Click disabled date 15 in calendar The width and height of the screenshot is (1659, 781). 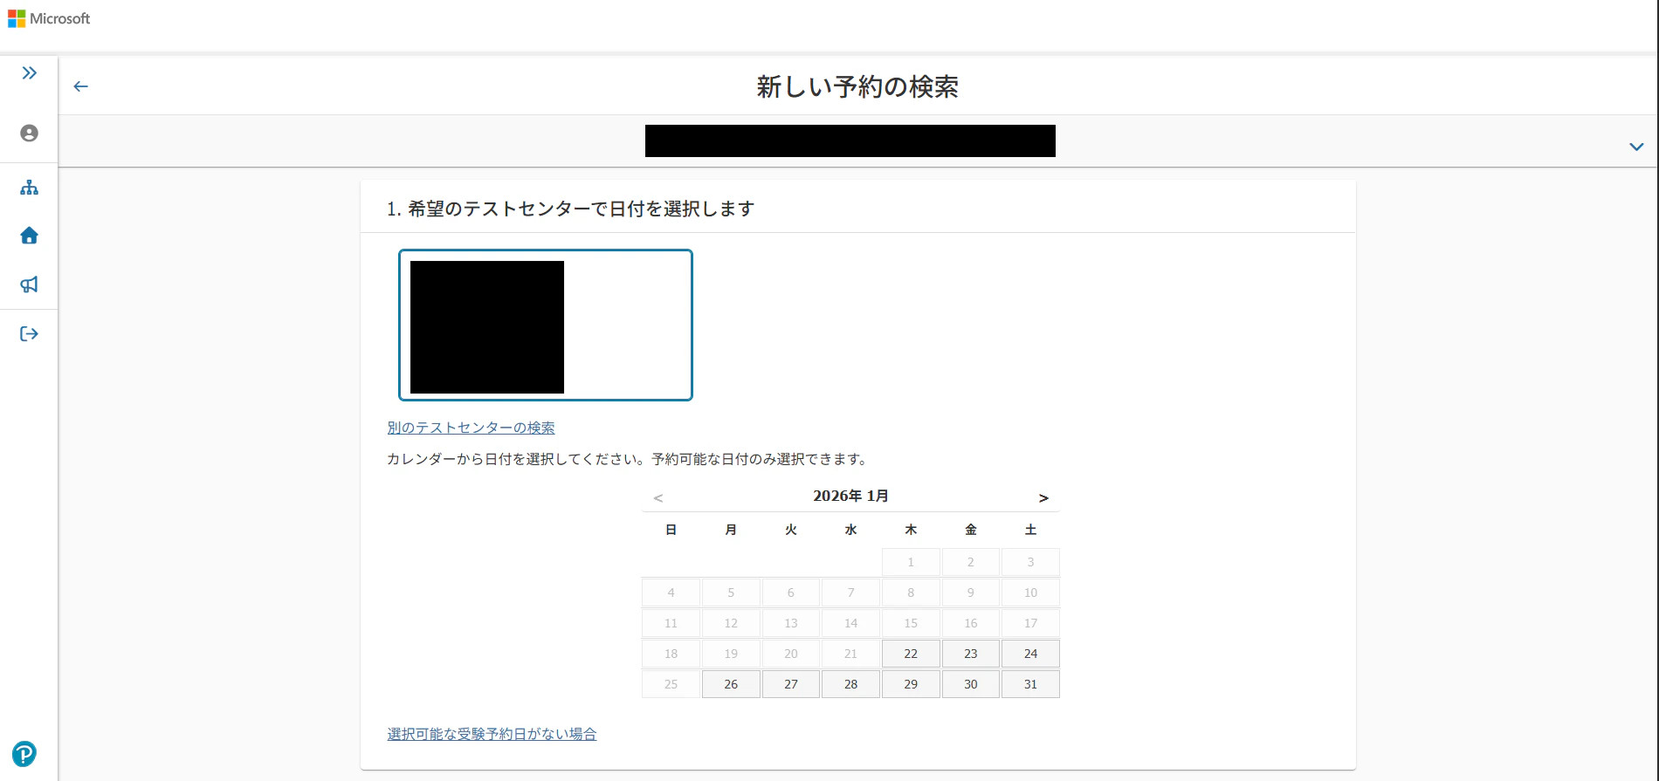pos(911,623)
